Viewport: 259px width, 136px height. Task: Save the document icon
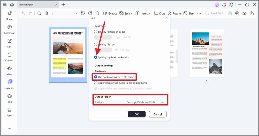coord(230,13)
